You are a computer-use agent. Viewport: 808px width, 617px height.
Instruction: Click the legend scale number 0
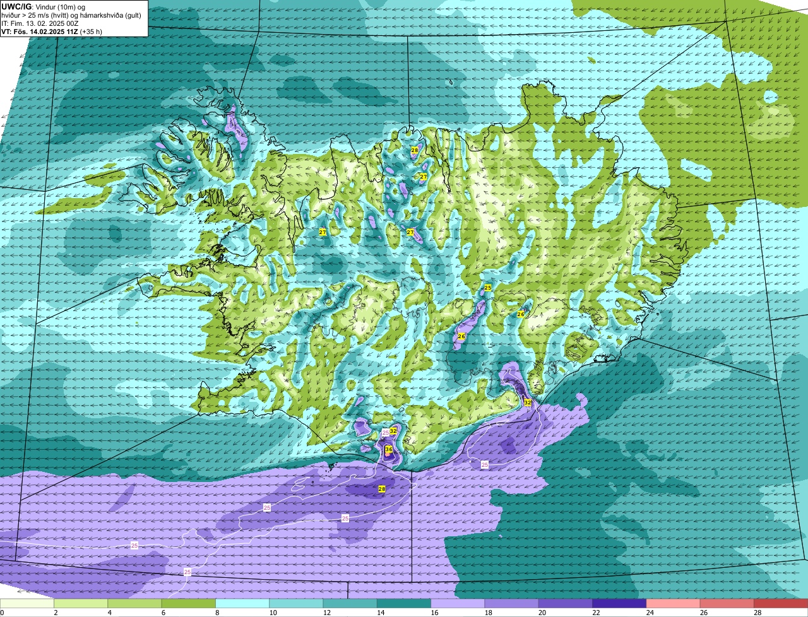pos(2,613)
